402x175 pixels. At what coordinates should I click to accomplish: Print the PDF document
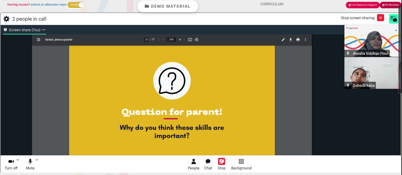pyautogui.click(x=298, y=39)
